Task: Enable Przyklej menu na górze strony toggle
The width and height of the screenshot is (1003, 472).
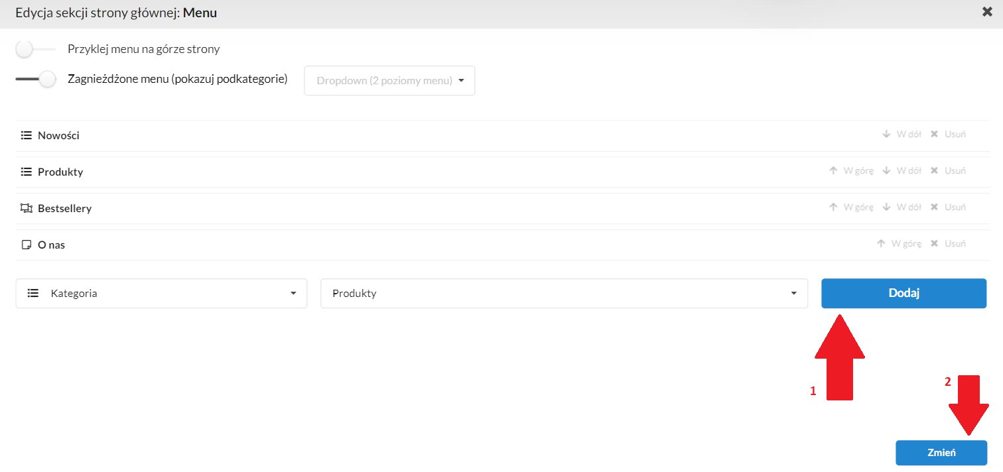Action: (x=35, y=49)
